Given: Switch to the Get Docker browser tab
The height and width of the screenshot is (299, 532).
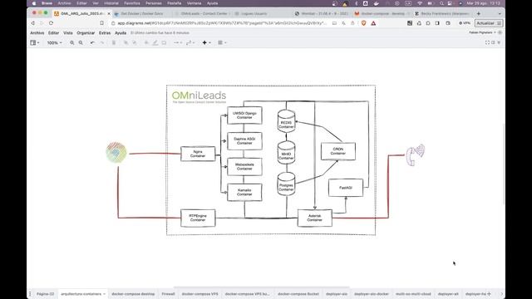Looking at the screenshot, I should click(x=142, y=13).
